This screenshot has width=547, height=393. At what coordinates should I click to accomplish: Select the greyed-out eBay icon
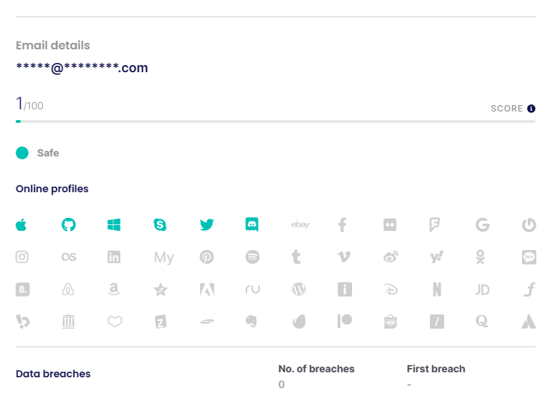pyautogui.click(x=300, y=224)
